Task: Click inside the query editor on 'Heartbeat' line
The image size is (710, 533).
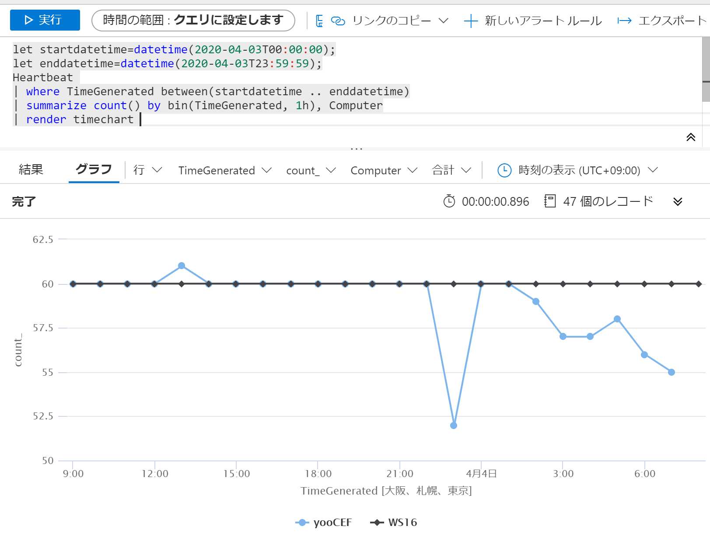Action: pos(43,78)
